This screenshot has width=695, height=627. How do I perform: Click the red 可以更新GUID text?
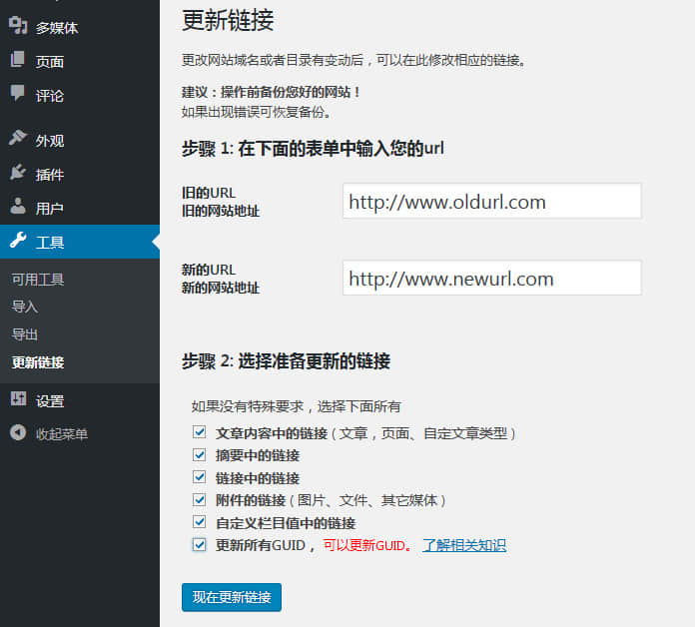367,545
